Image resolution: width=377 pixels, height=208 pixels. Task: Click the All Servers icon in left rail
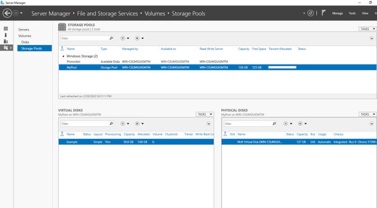6,41
